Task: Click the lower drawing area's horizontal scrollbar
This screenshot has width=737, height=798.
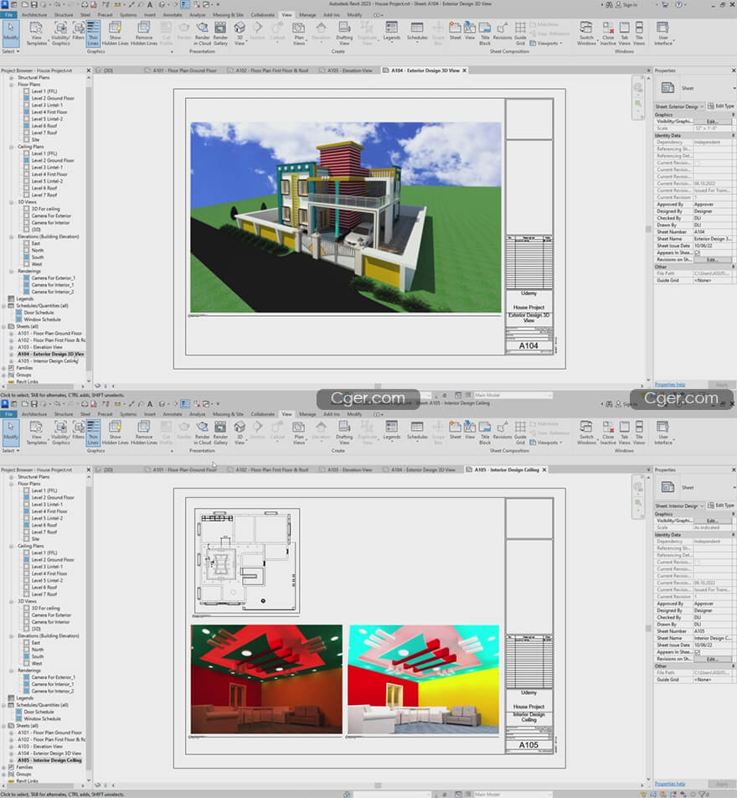Action: point(378,785)
